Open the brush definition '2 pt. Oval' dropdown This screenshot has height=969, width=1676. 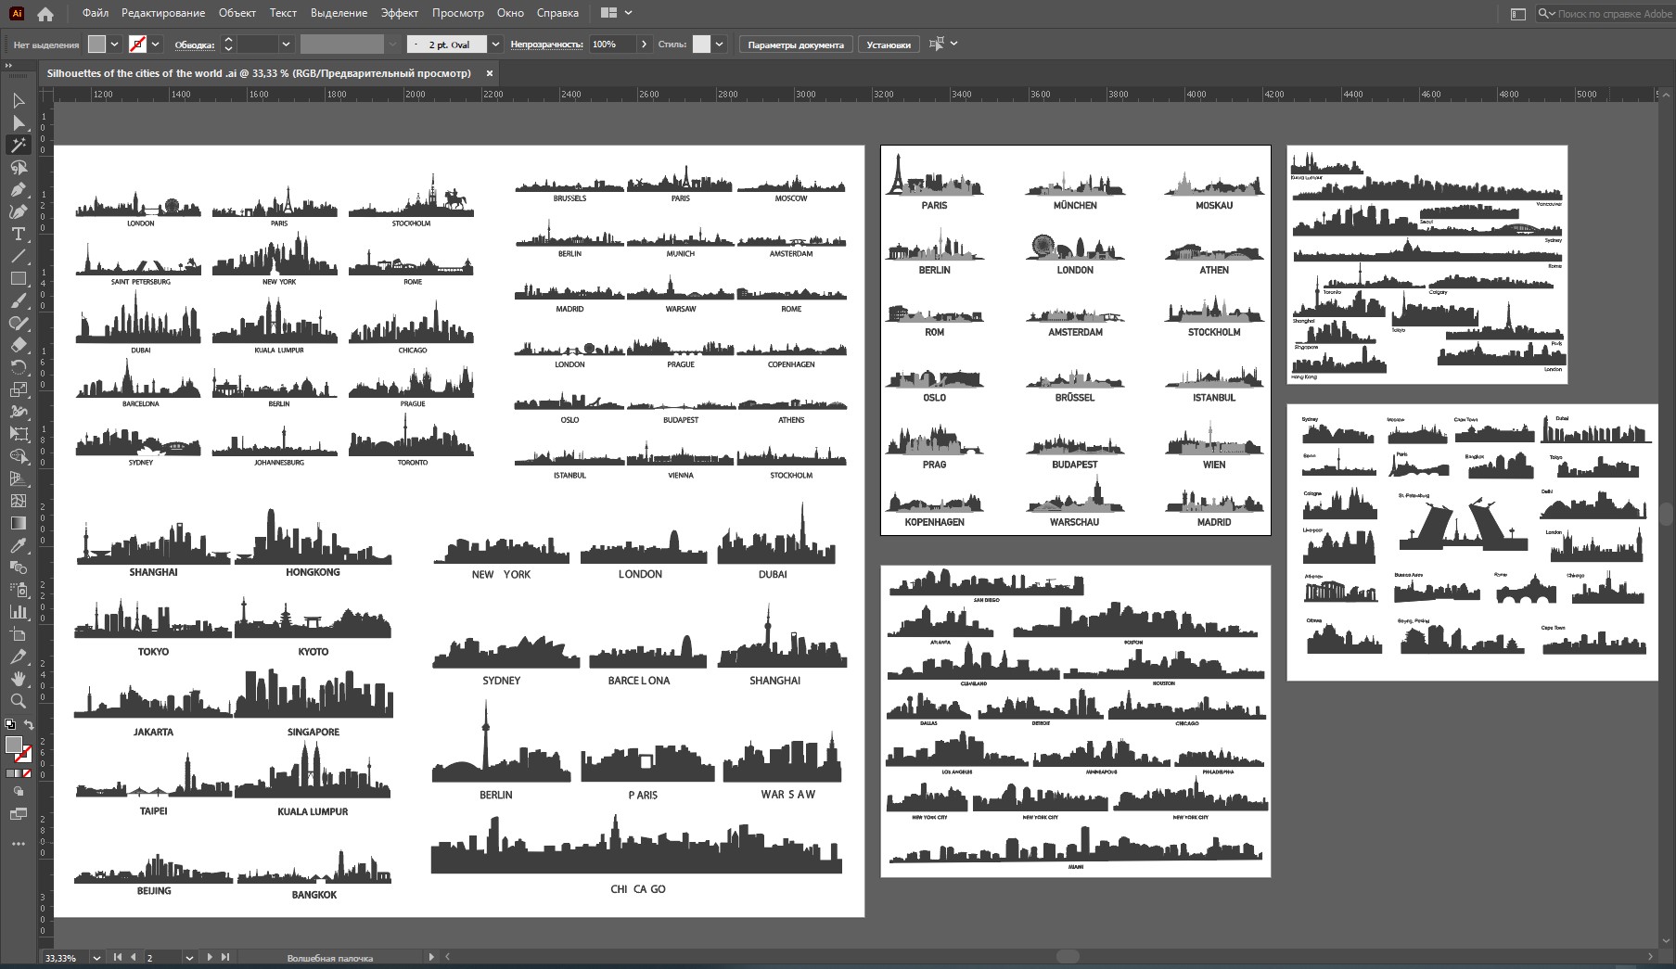495,45
